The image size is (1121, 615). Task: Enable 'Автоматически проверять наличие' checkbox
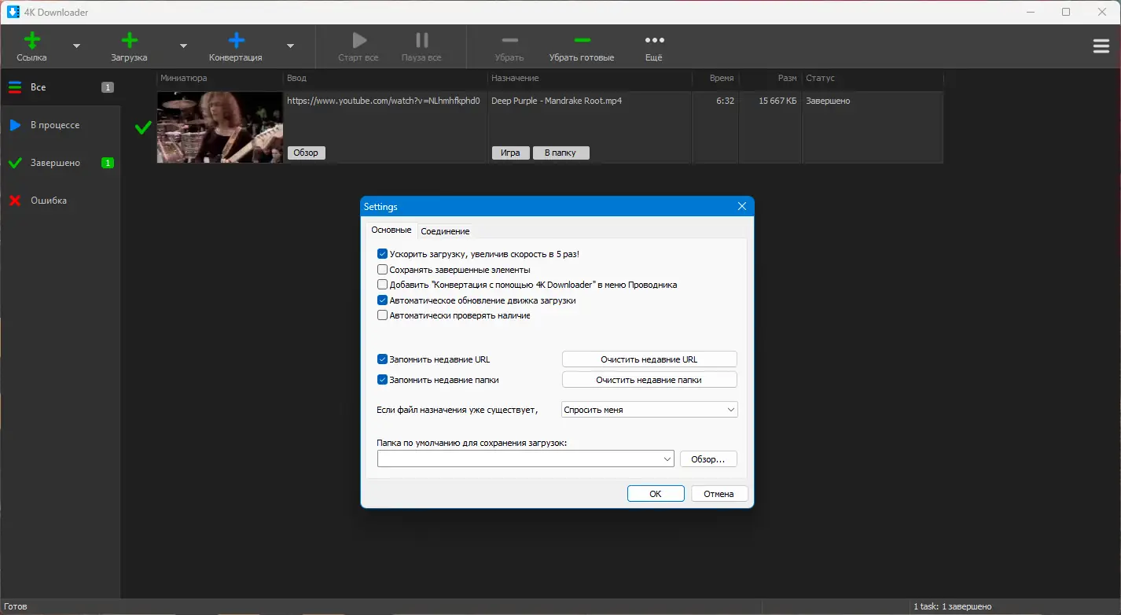coord(383,315)
